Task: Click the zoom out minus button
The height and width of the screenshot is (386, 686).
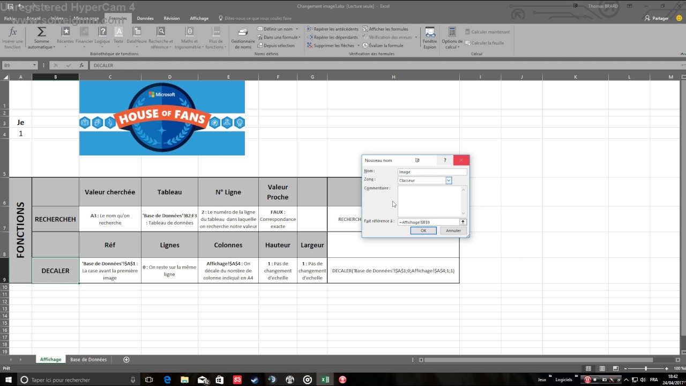Action: [625, 368]
